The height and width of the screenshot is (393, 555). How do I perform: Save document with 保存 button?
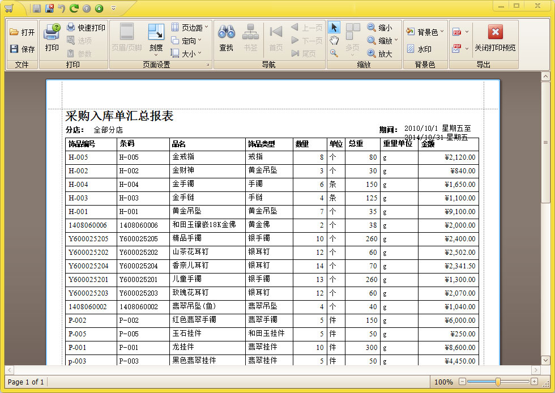click(x=22, y=49)
